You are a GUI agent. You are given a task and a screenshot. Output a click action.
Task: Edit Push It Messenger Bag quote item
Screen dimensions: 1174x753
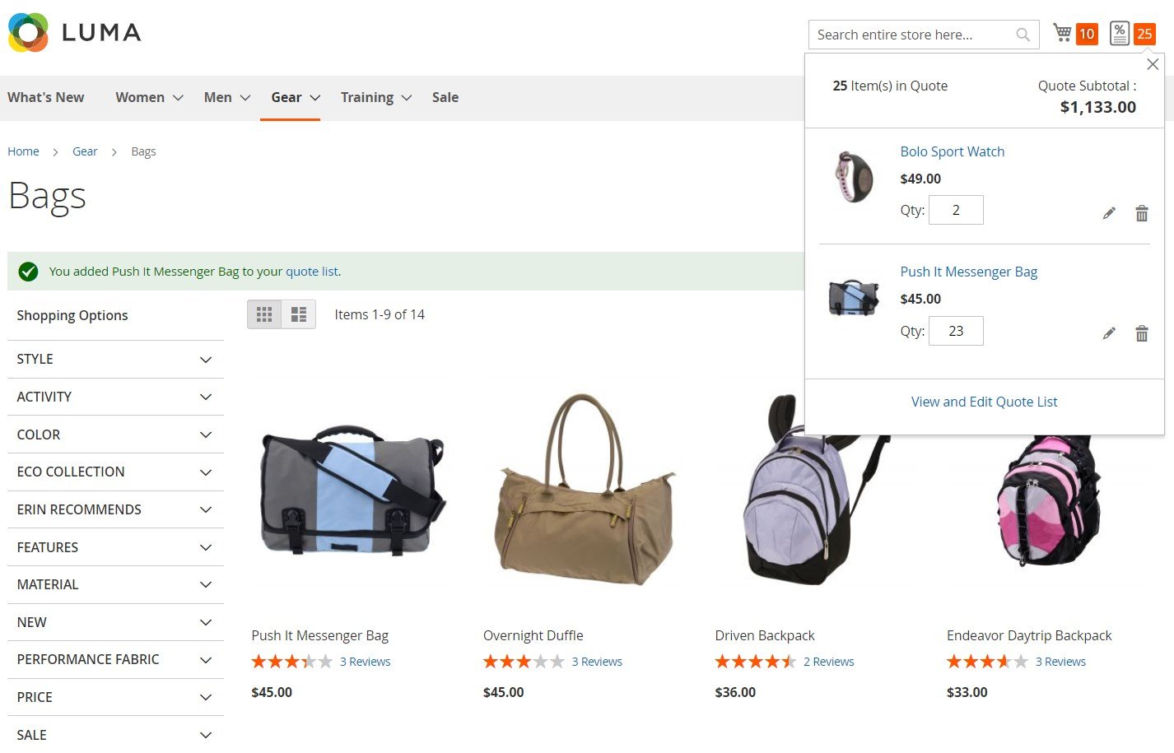[x=1109, y=333]
